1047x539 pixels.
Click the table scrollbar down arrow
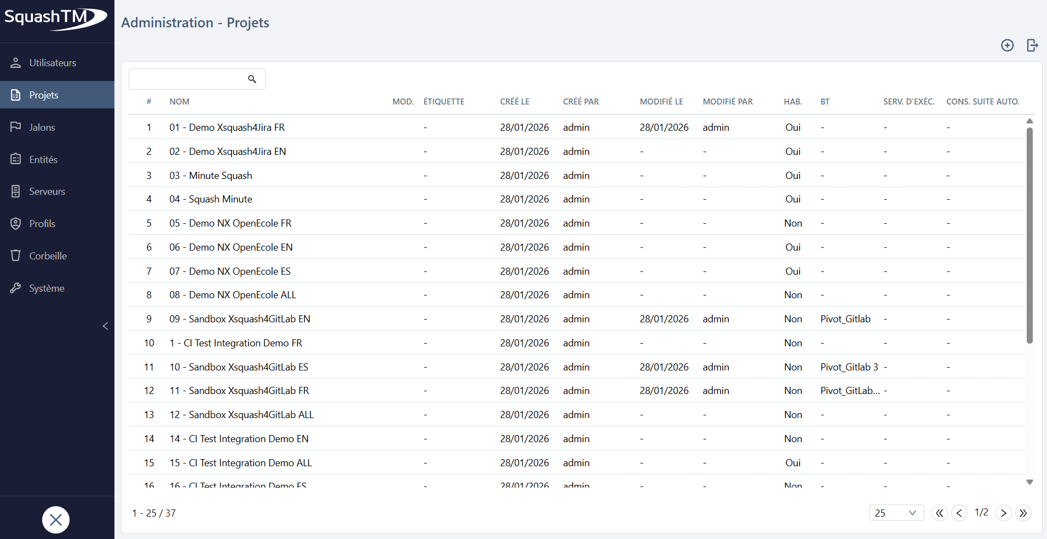click(1030, 482)
